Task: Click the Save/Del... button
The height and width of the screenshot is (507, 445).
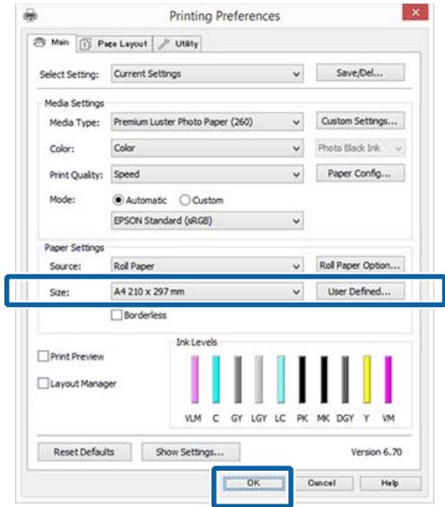Action: (360, 73)
